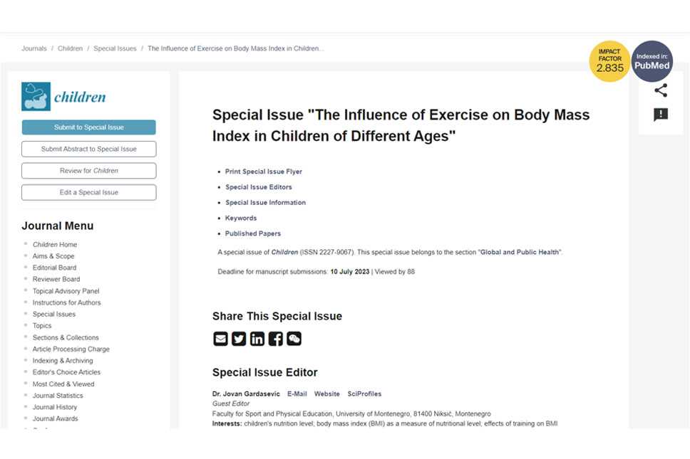Viewport: 690px width, 459px height.
Task: Share via WeChat icon
Action: 294,339
